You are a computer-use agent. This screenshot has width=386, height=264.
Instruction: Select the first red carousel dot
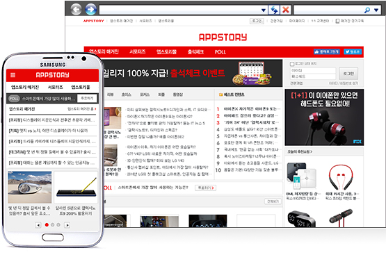point(47,224)
